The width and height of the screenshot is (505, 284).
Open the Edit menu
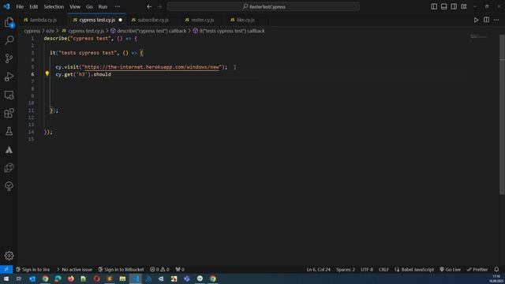[x=33, y=6]
